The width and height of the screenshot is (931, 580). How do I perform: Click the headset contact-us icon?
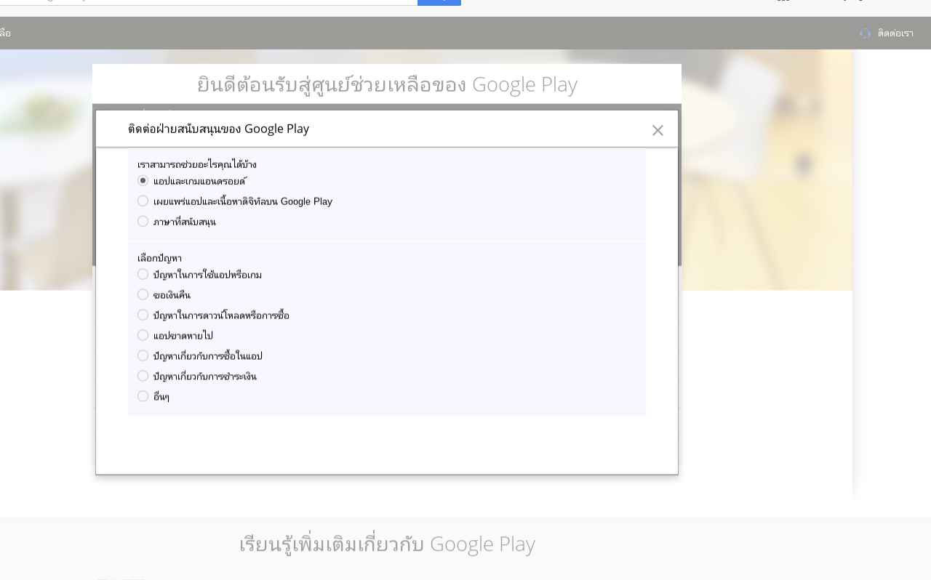tap(865, 33)
